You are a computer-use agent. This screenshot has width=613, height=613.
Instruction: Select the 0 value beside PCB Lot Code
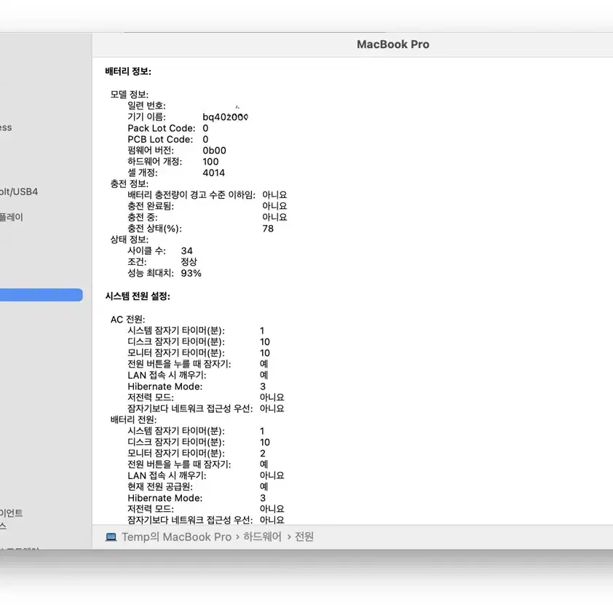pyautogui.click(x=205, y=139)
